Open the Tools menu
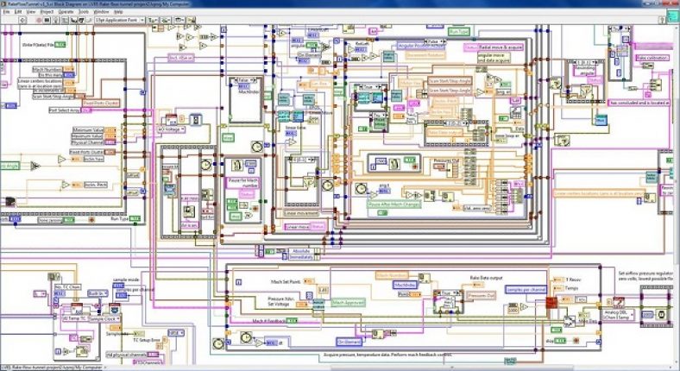This screenshot has width=680, height=371. click(84, 12)
